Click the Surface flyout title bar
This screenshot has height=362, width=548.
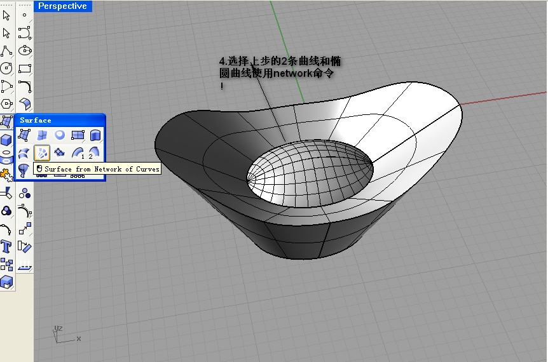(x=59, y=120)
